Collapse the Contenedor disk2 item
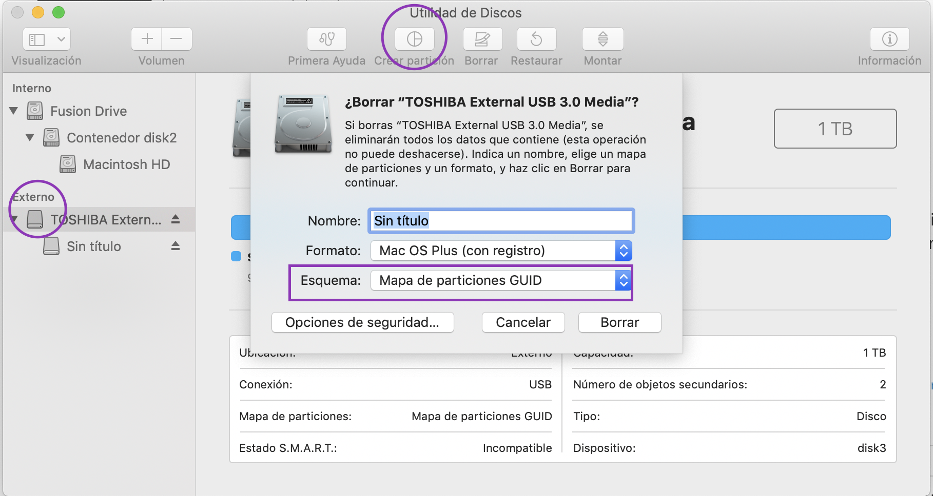 click(30, 137)
